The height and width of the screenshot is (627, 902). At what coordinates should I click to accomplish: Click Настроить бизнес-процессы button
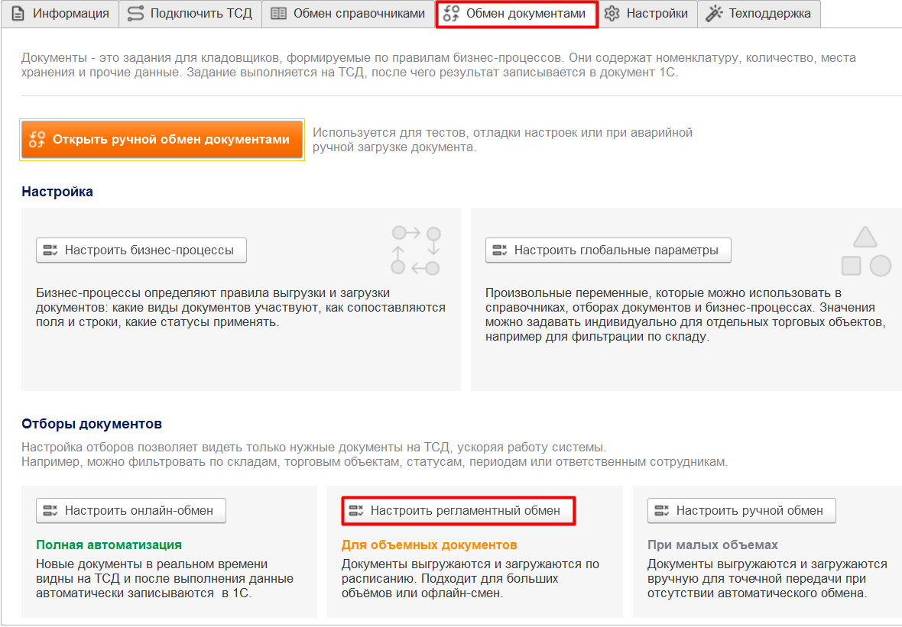[x=141, y=250]
